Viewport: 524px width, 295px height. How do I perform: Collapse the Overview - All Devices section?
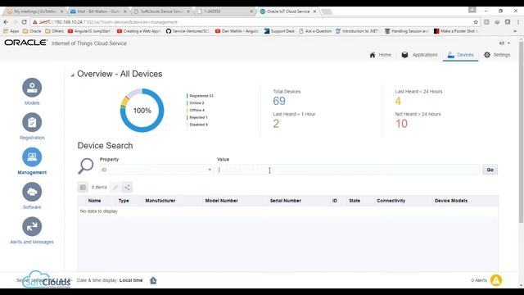[x=72, y=75]
